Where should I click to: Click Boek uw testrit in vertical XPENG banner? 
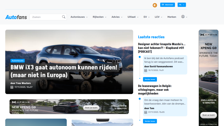pyautogui.click(x=208, y=115)
